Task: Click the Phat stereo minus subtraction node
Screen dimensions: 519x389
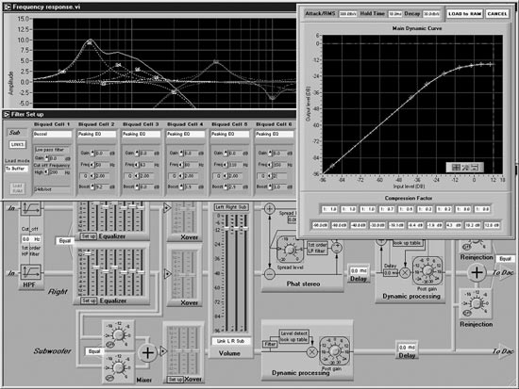Action: point(270,274)
